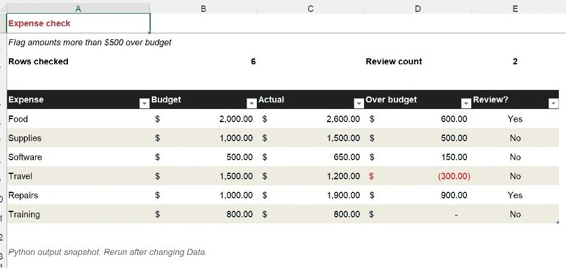Select column C header
Image resolution: width=566 pixels, height=268 pixels.
click(311, 8)
